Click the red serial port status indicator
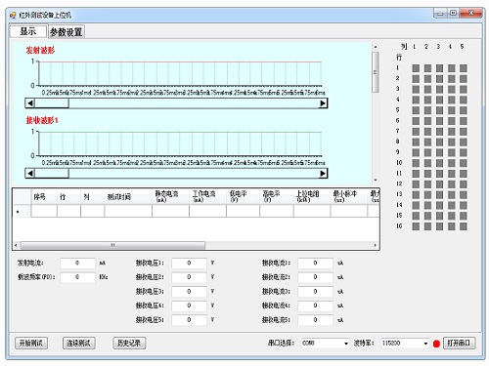The width and height of the screenshot is (489, 366). point(436,344)
